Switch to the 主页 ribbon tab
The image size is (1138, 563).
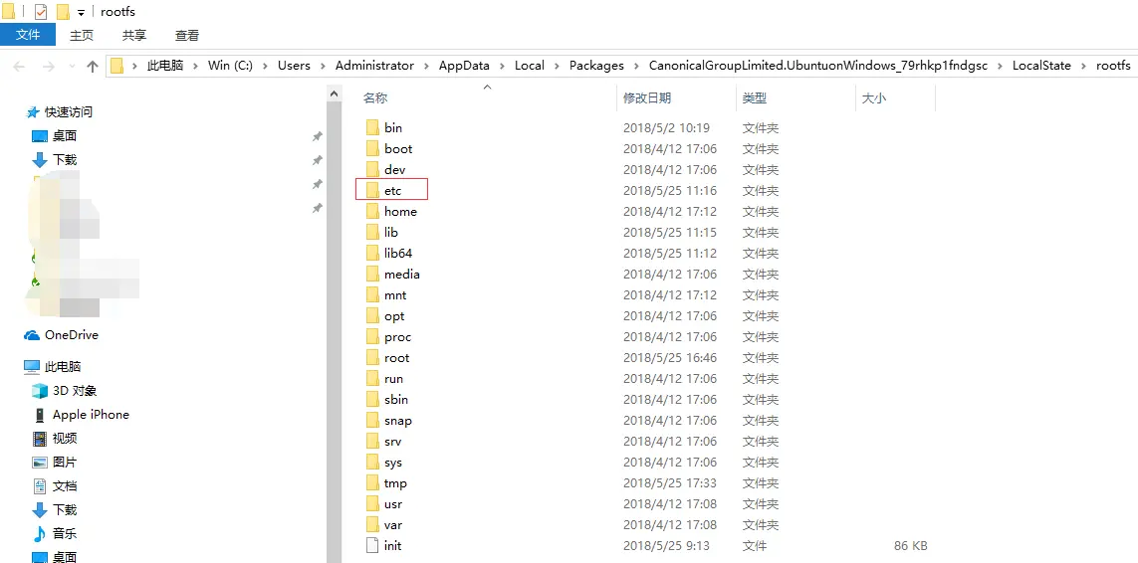coord(82,35)
